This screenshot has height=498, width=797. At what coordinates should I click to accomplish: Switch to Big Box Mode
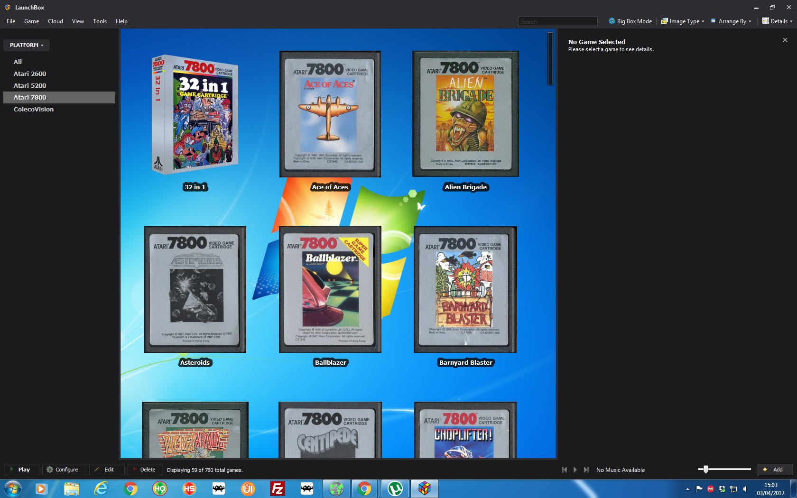click(630, 21)
